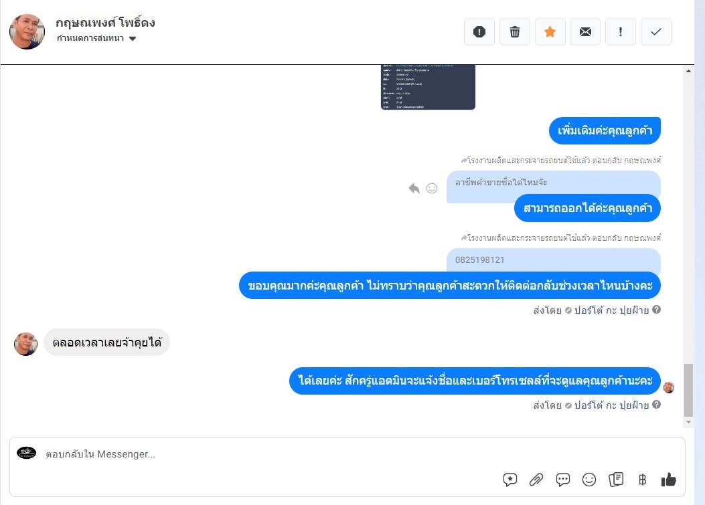Open the document/forms icon in reply toolbar
The image size is (705, 505).
616,480
